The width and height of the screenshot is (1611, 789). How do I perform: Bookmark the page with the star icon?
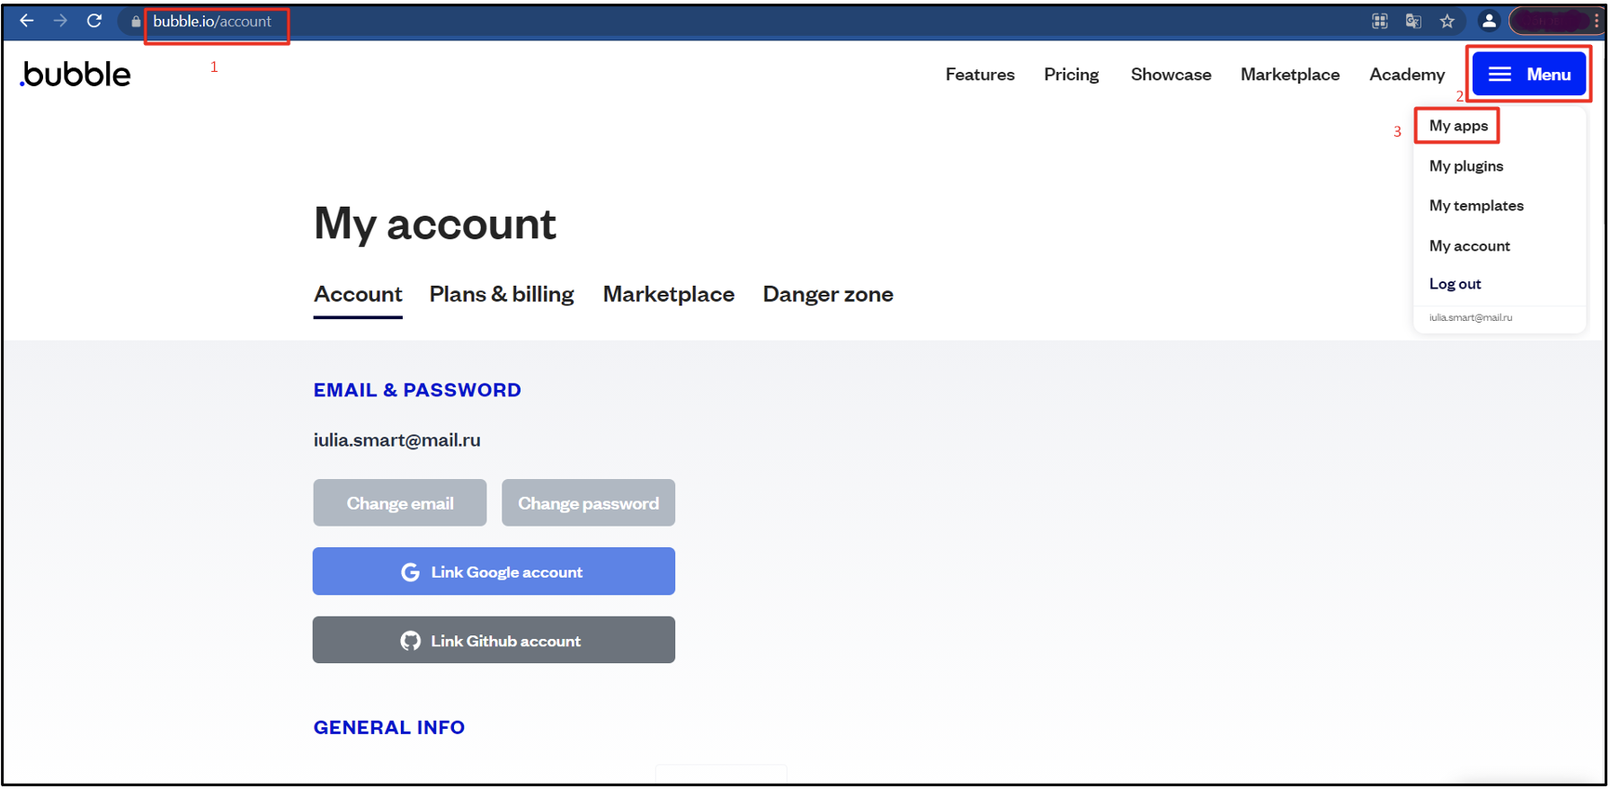click(1447, 22)
